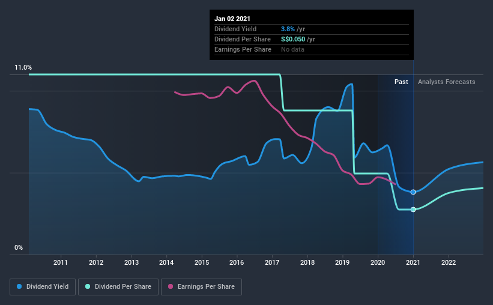This screenshot has height=305, width=493.
Task: Click the 2021 x-axis label
Action: click(x=413, y=262)
